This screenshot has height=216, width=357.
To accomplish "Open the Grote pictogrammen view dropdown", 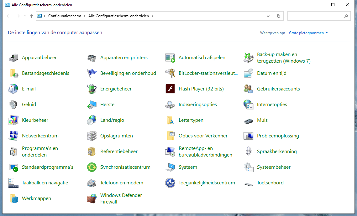I will coord(308,33).
